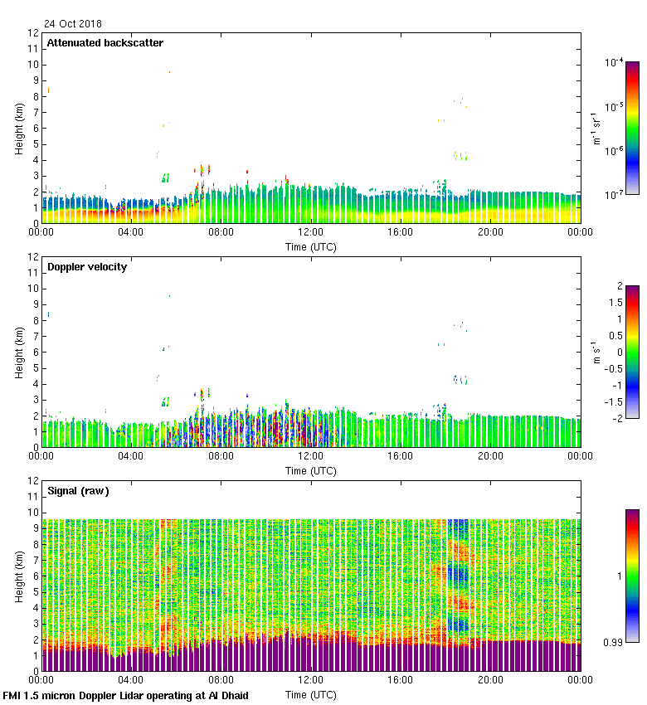Click the "Doppler velocity" panel title
This screenshot has width=647, height=705.
(86, 267)
